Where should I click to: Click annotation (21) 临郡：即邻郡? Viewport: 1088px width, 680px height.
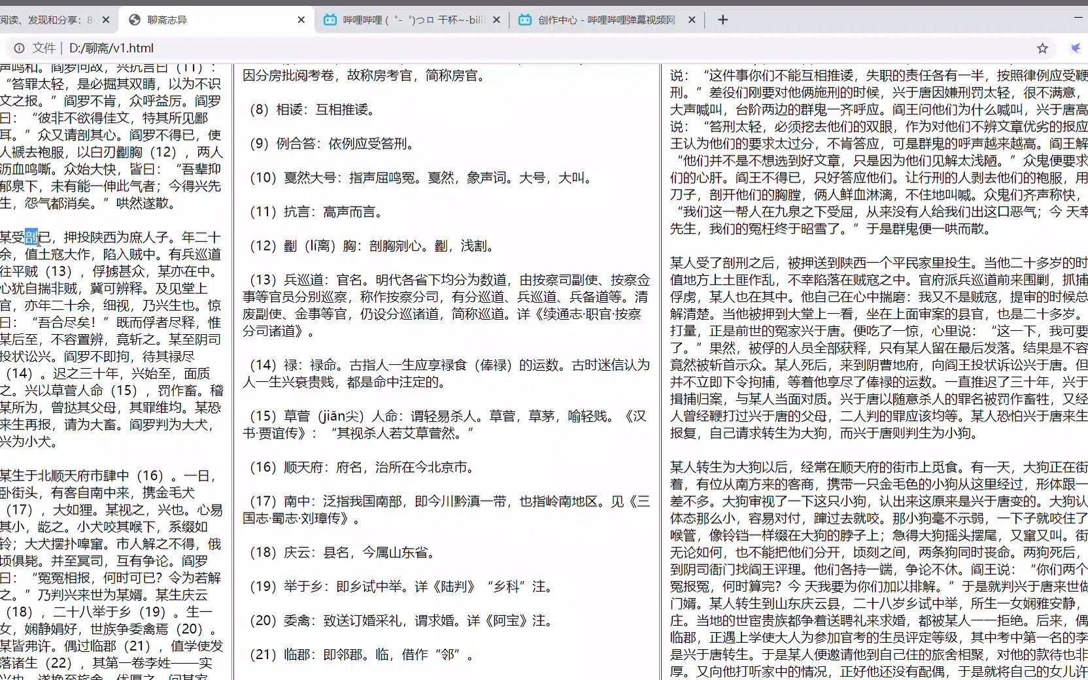pos(362,654)
